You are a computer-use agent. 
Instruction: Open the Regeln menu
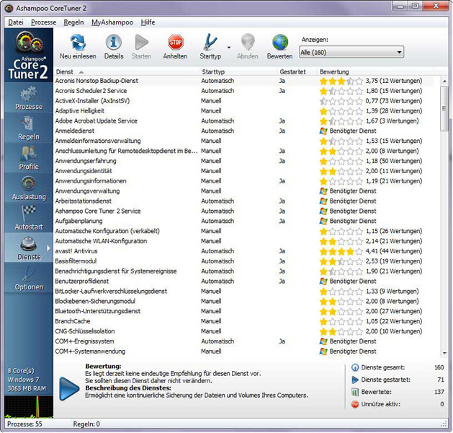pyautogui.click(x=73, y=22)
